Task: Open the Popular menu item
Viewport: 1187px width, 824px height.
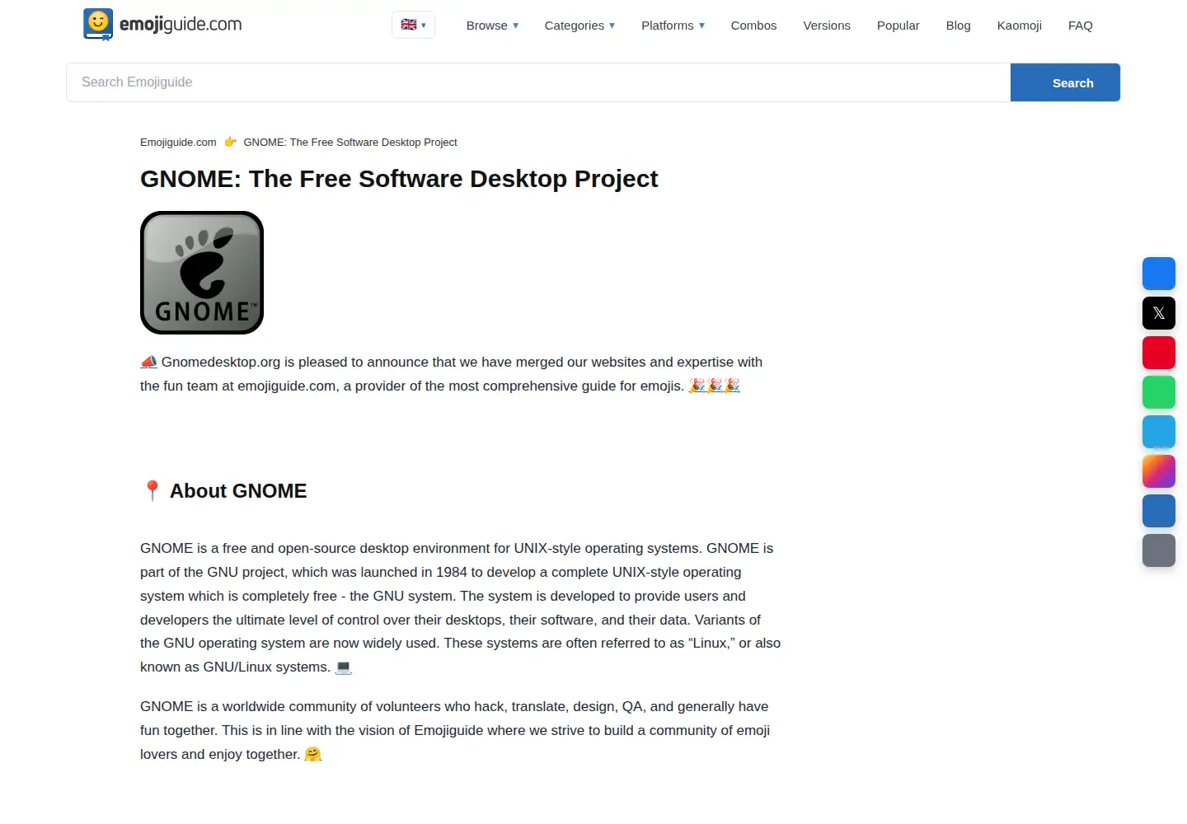Action: 898,26
